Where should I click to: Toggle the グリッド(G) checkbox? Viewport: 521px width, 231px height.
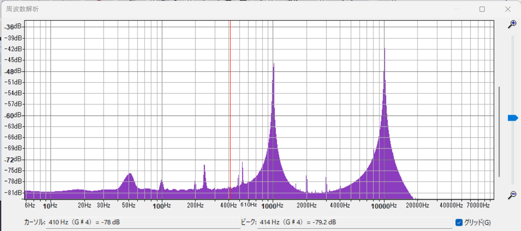[459, 222]
